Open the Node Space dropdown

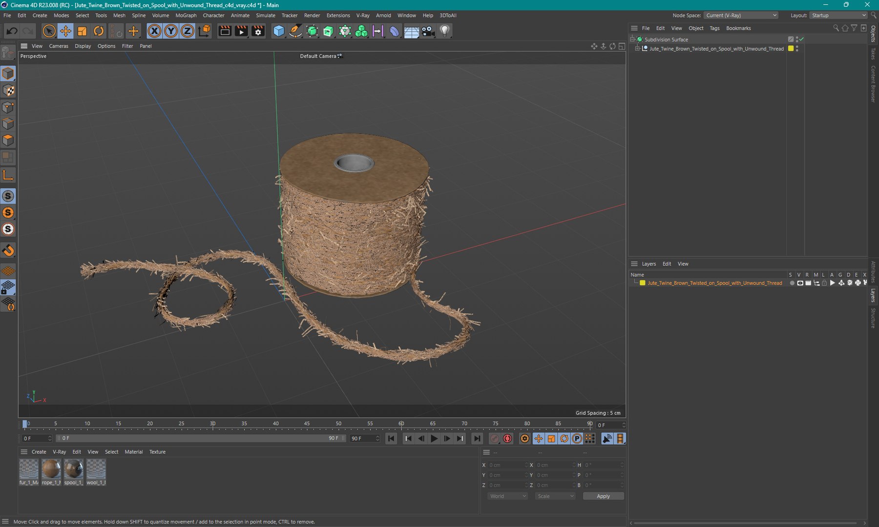pos(741,16)
